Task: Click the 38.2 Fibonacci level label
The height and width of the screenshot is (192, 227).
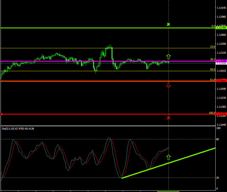Action: 212,59
